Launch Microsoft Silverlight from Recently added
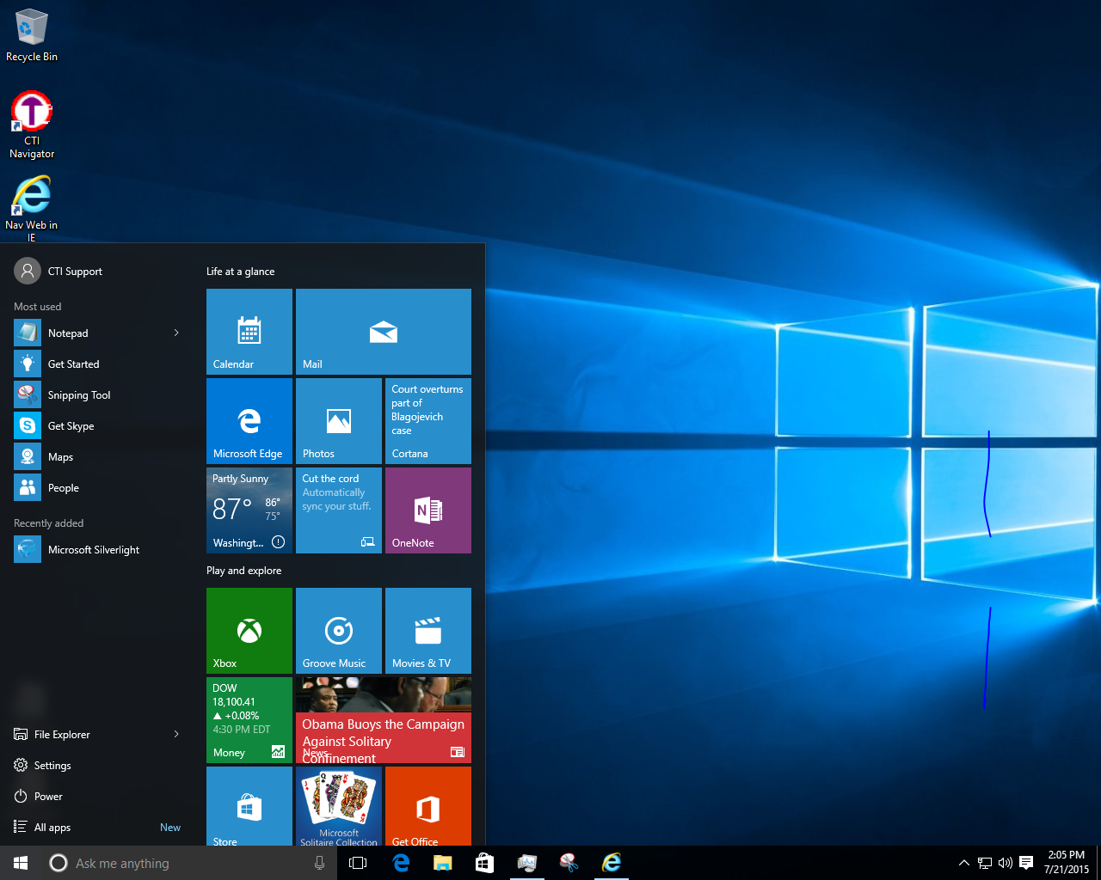The height and width of the screenshot is (880, 1101). [98, 549]
